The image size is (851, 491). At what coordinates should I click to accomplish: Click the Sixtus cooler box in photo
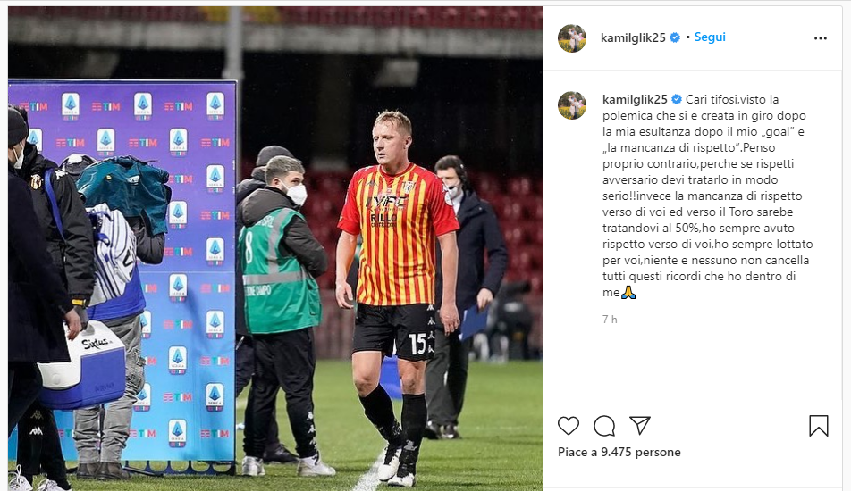(x=81, y=365)
